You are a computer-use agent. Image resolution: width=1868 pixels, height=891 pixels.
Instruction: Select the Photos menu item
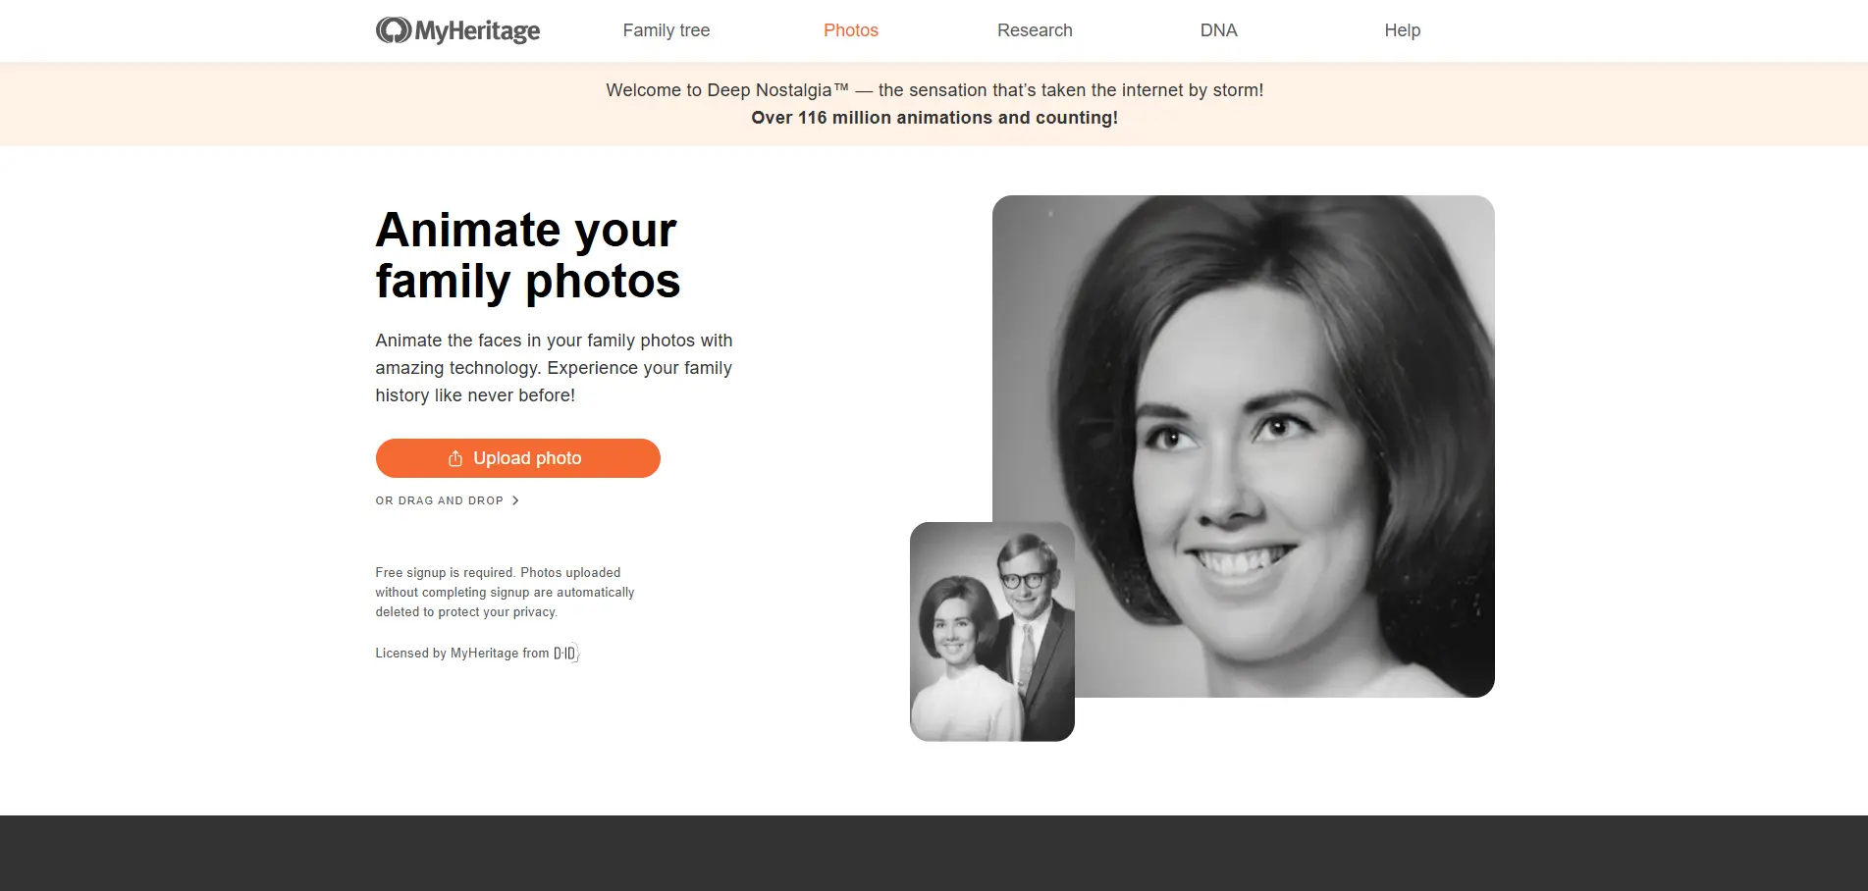(850, 30)
